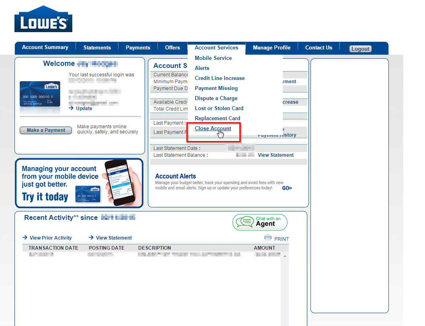Choose Dispute a Charge option
Image resolution: width=425 pixels, height=326 pixels.
click(x=216, y=98)
